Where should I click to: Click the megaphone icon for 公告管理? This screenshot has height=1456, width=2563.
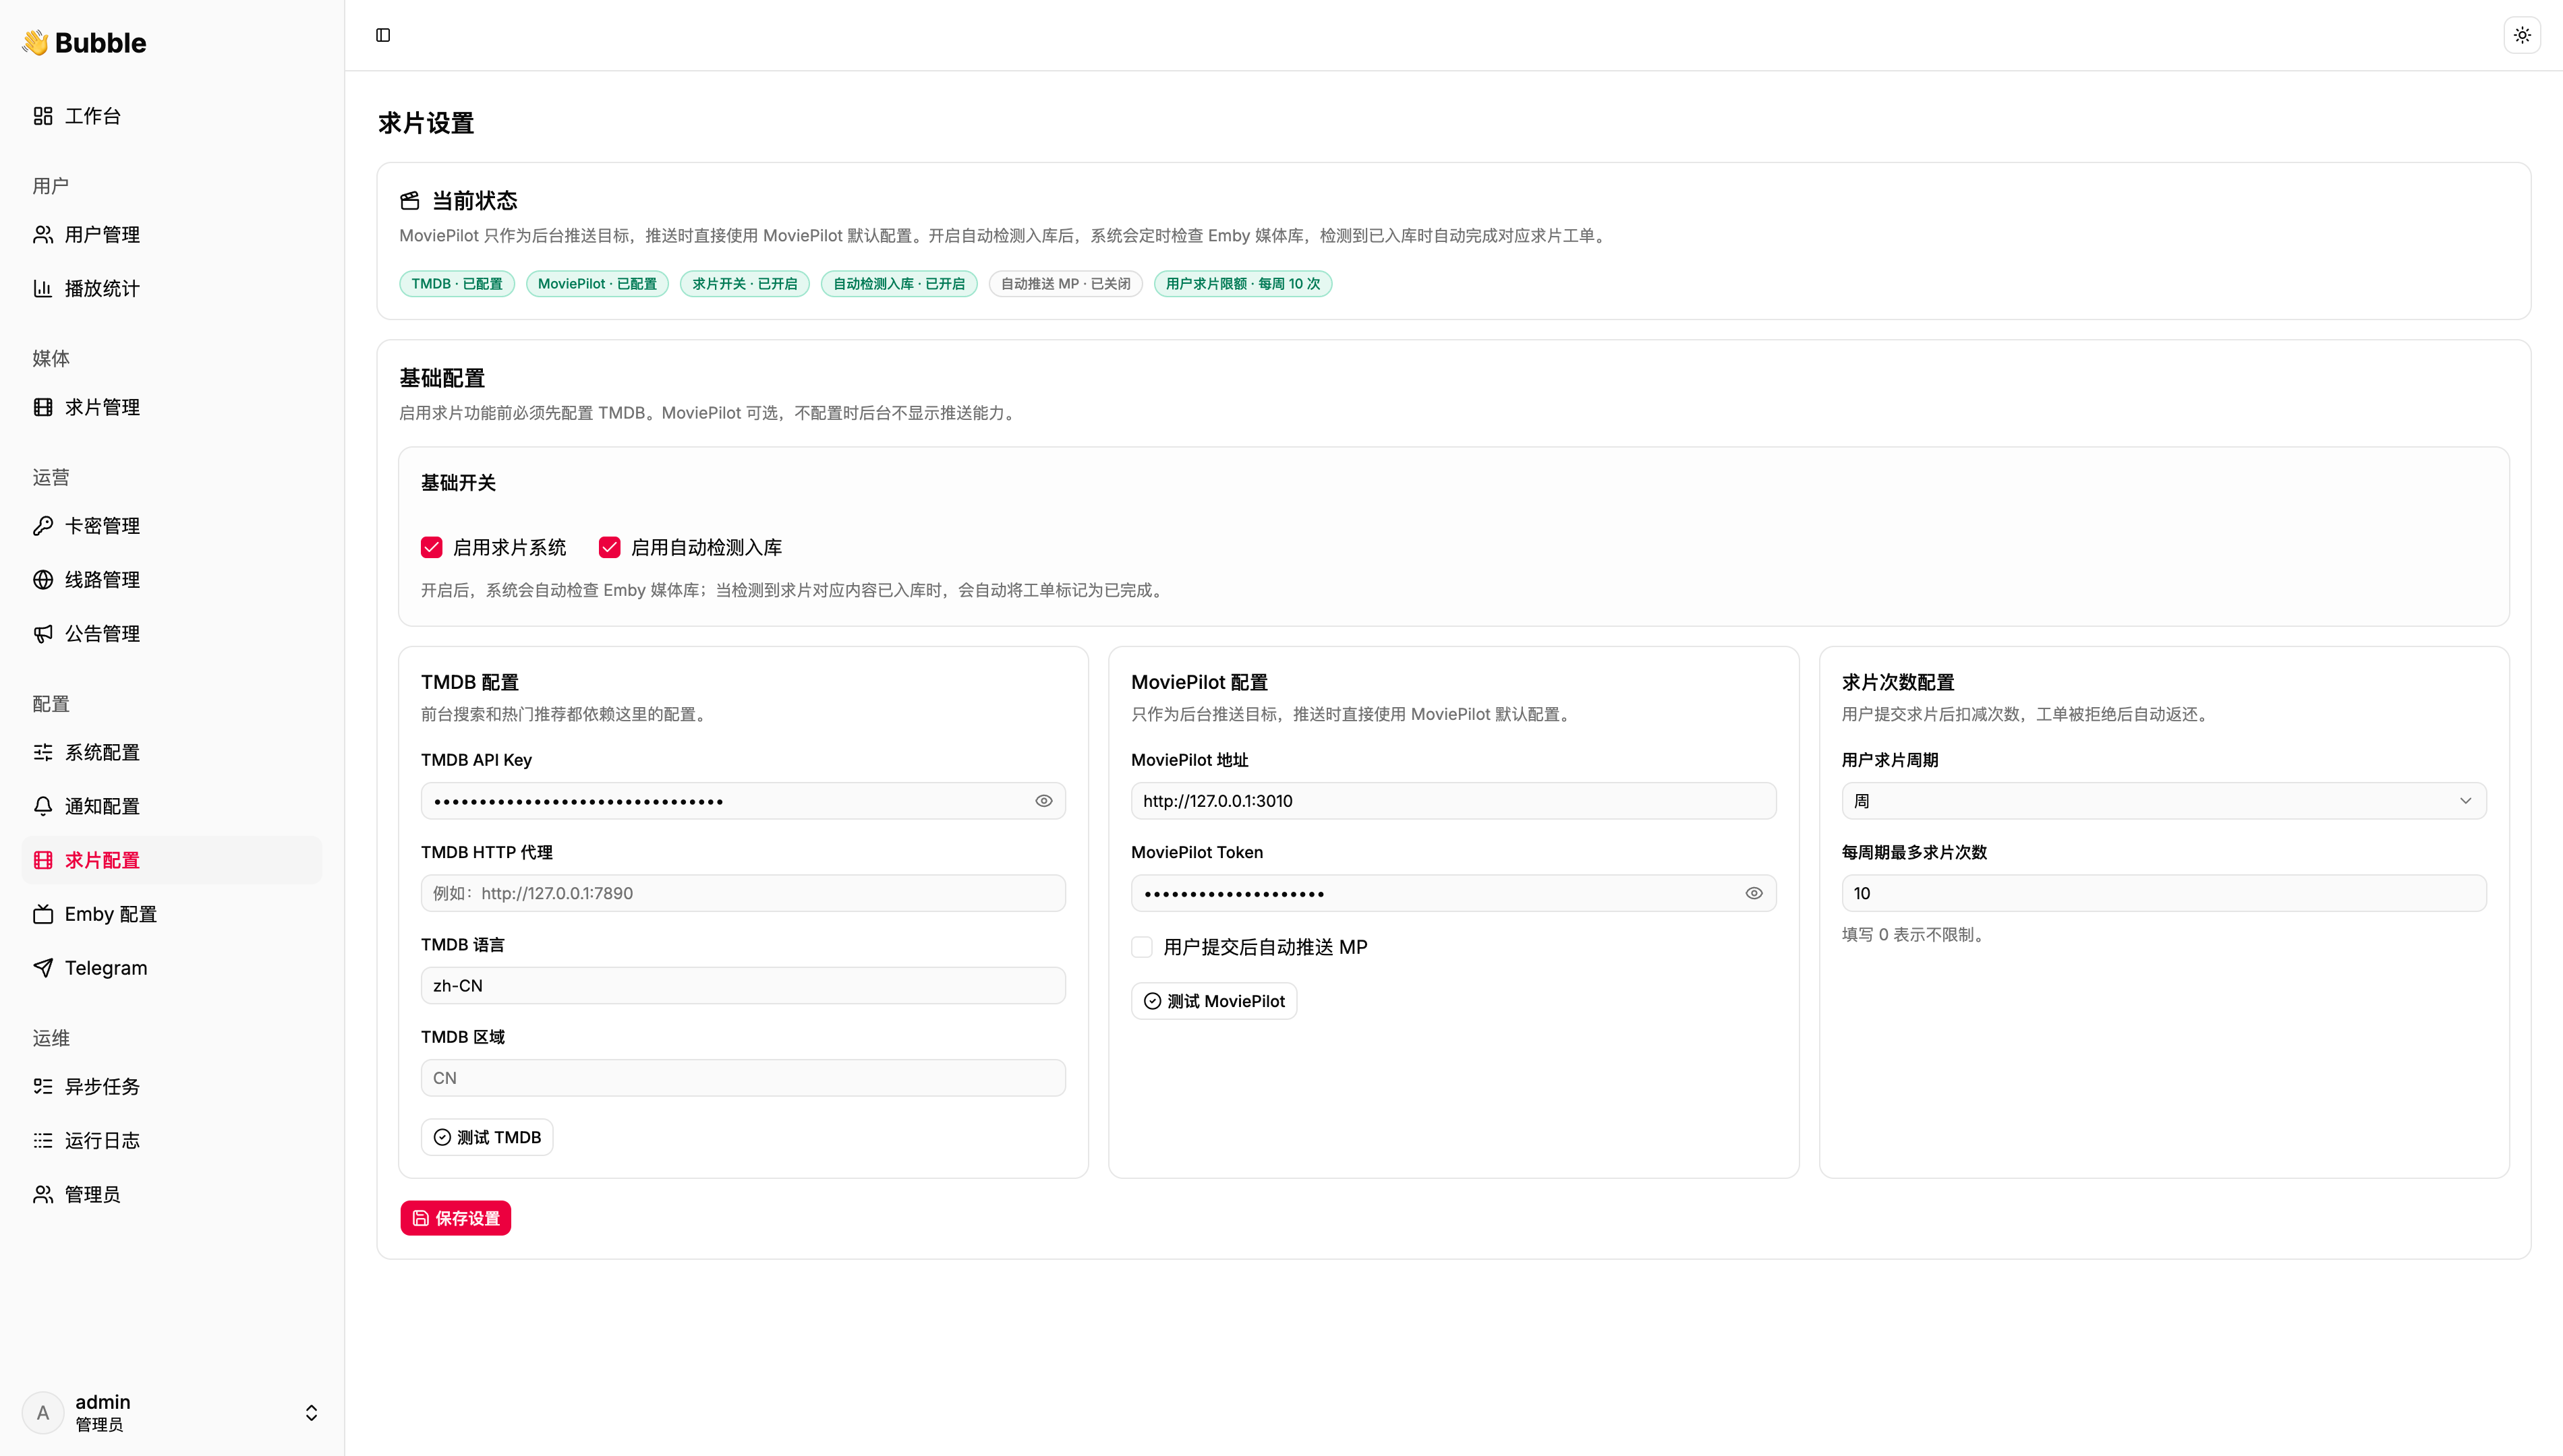[43, 634]
